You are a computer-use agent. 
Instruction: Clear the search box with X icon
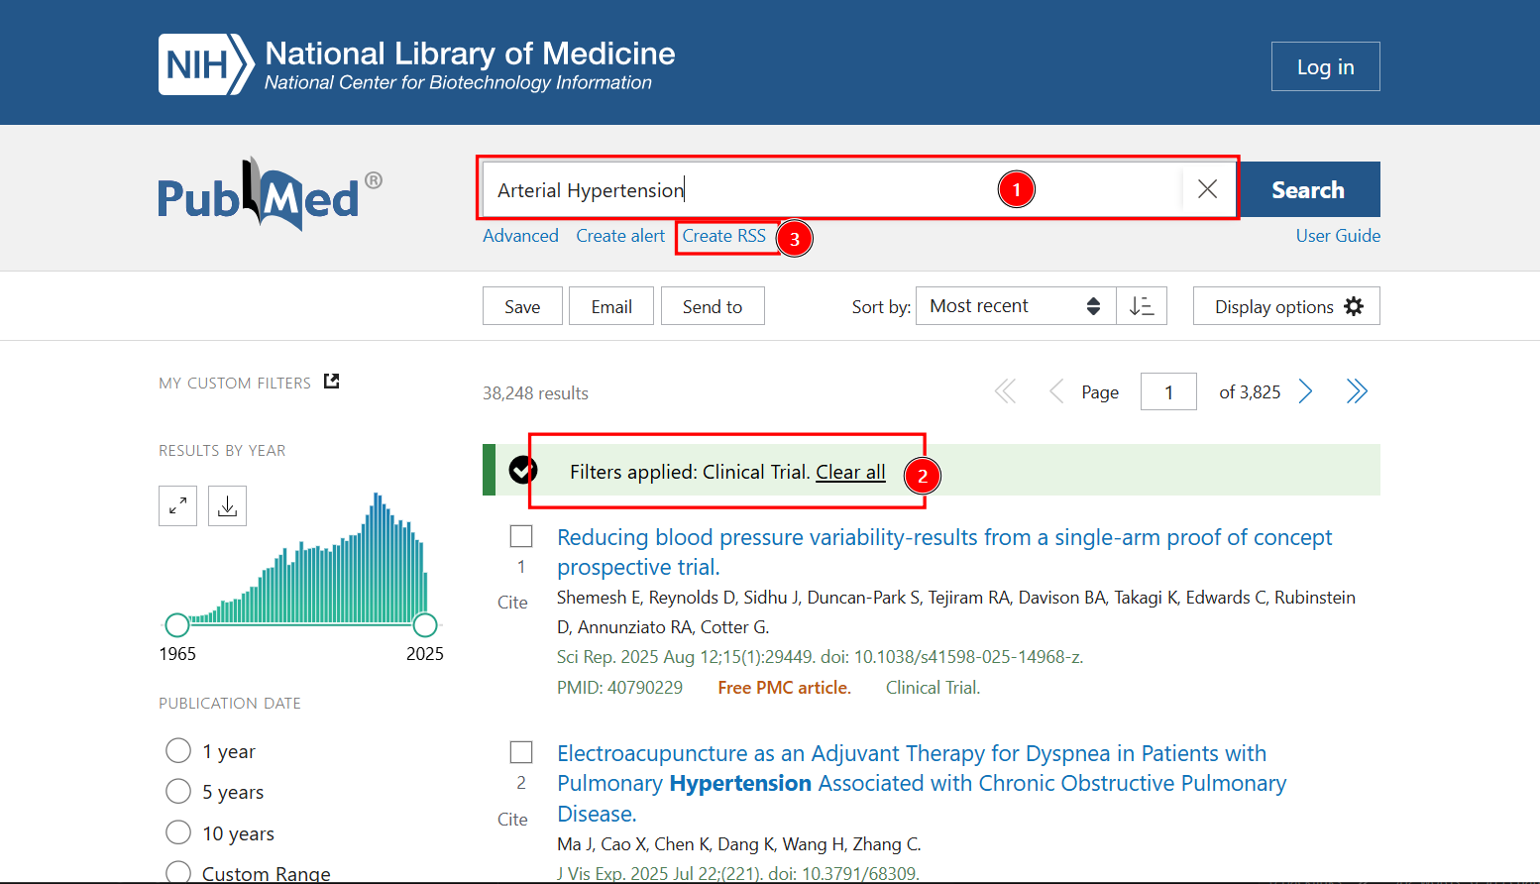1207,189
